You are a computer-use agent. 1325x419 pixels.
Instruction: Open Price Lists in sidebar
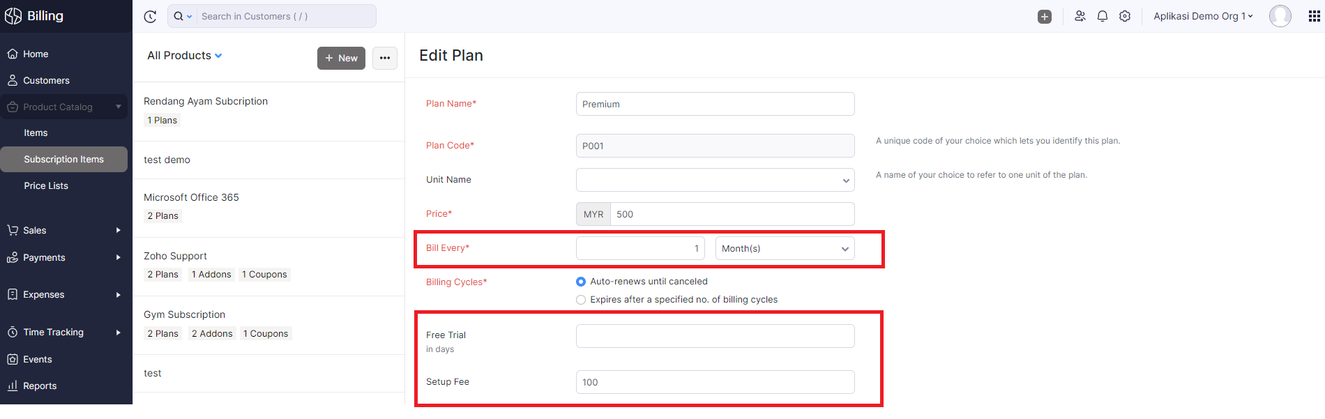(46, 186)
